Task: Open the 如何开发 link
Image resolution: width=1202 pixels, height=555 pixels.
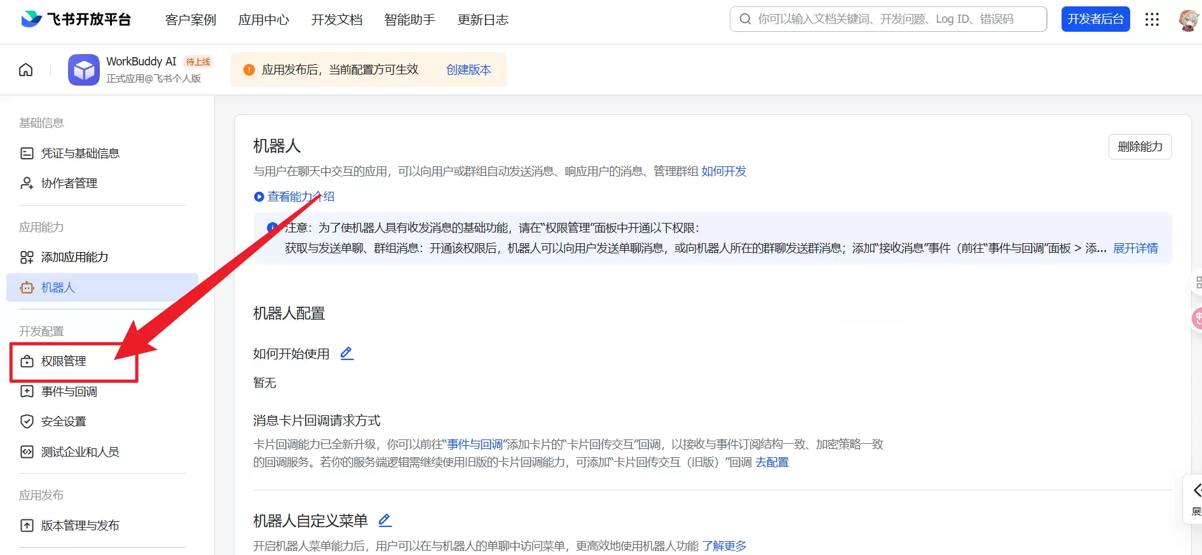Action: (724, 171)
